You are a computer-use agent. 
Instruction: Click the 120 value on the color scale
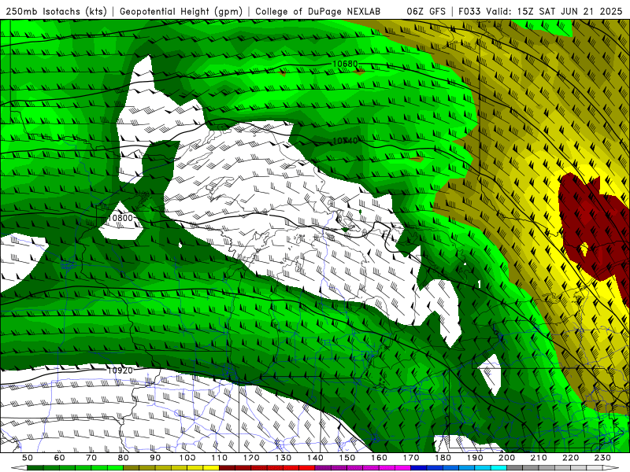click(x=251, y=458)
